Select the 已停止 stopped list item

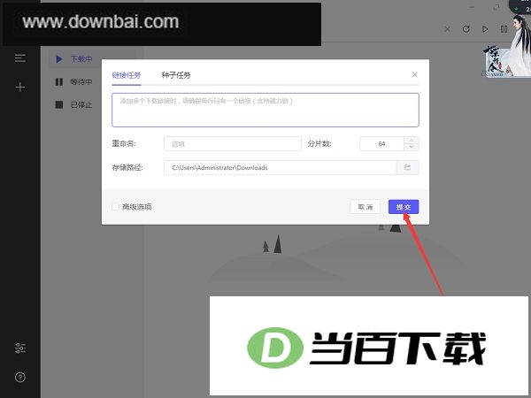[x=73, y=104]
